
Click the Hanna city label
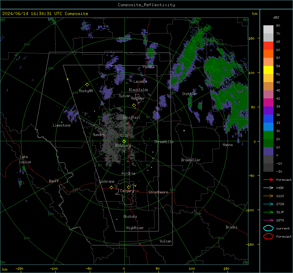tap(228, 145)
